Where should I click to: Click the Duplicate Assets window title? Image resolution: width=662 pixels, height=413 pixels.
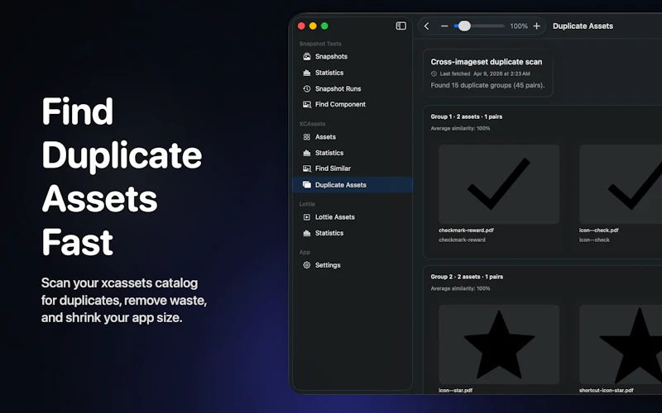point(583,26)
